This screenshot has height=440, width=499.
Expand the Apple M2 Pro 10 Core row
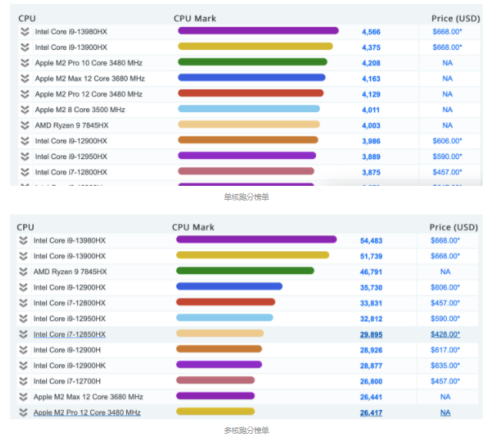(25, 63)
